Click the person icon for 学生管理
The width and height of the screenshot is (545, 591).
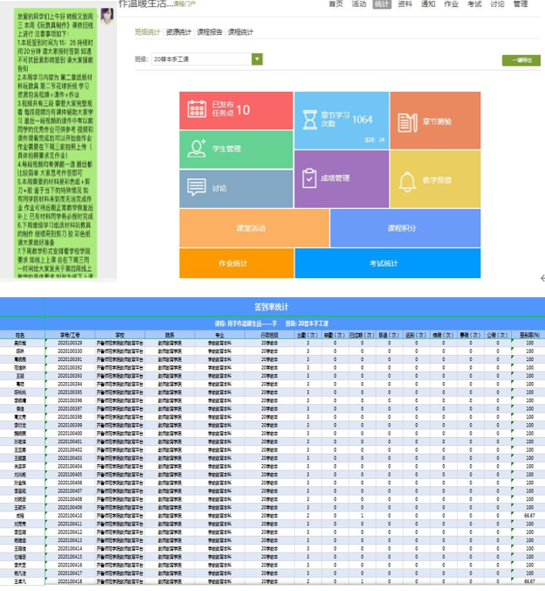pos(196,149)
